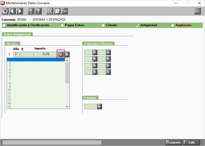Open the Fórmula selector arrow
The width and height of the screenshot is (205, 146).
point(100,107)
